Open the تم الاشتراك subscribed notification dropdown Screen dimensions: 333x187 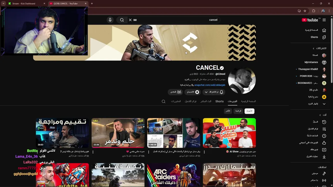pyautogui.click(x=214, y=92)
